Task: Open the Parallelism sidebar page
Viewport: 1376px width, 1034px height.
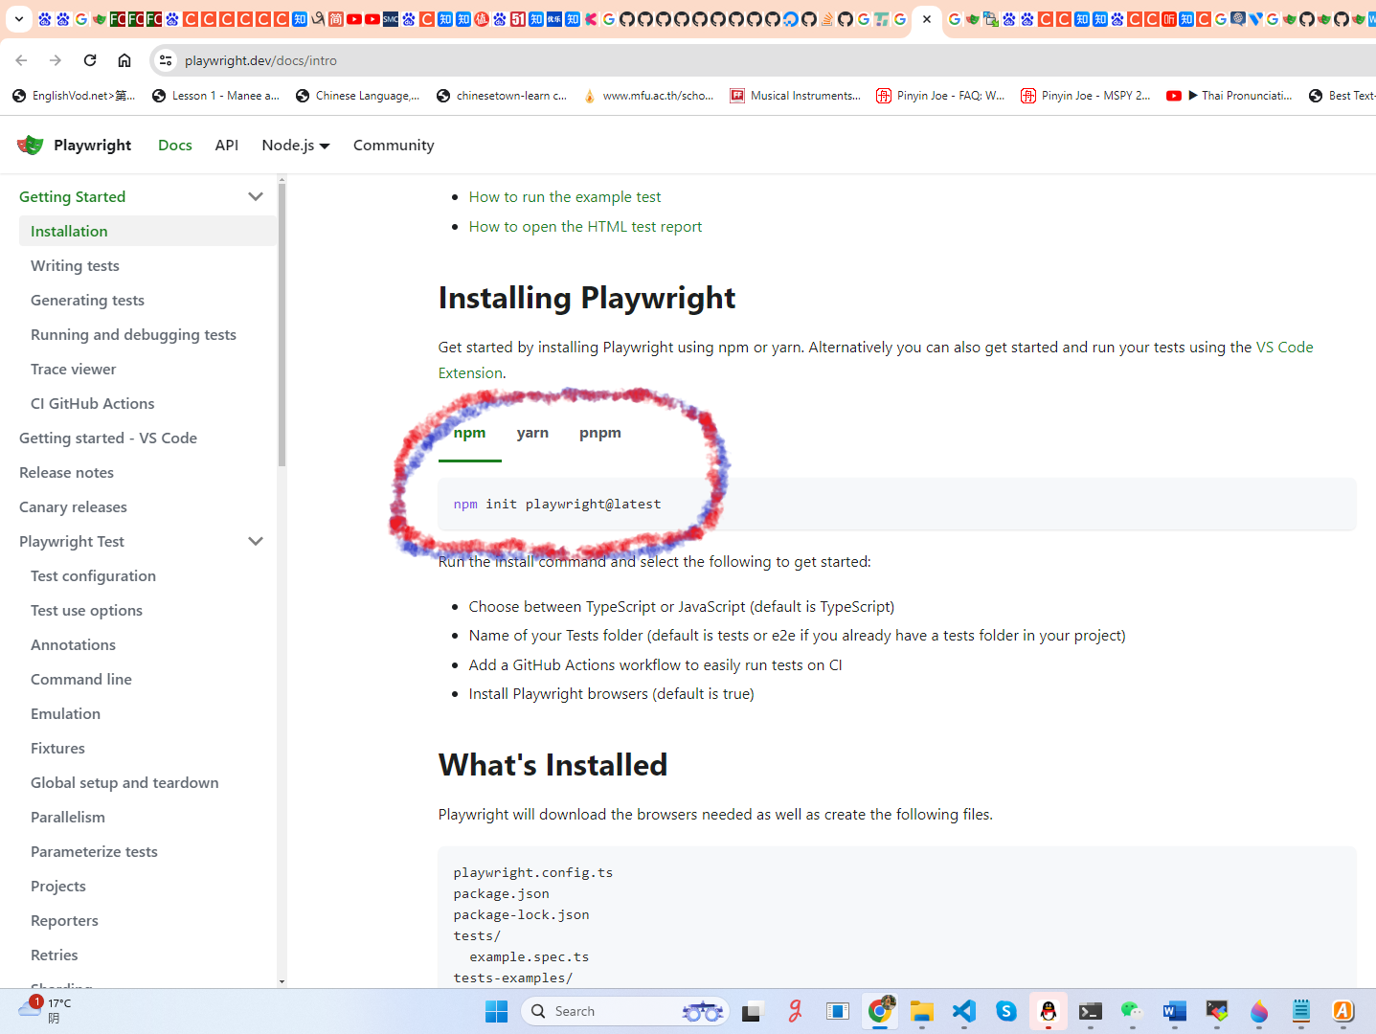Action: point(68,817)
